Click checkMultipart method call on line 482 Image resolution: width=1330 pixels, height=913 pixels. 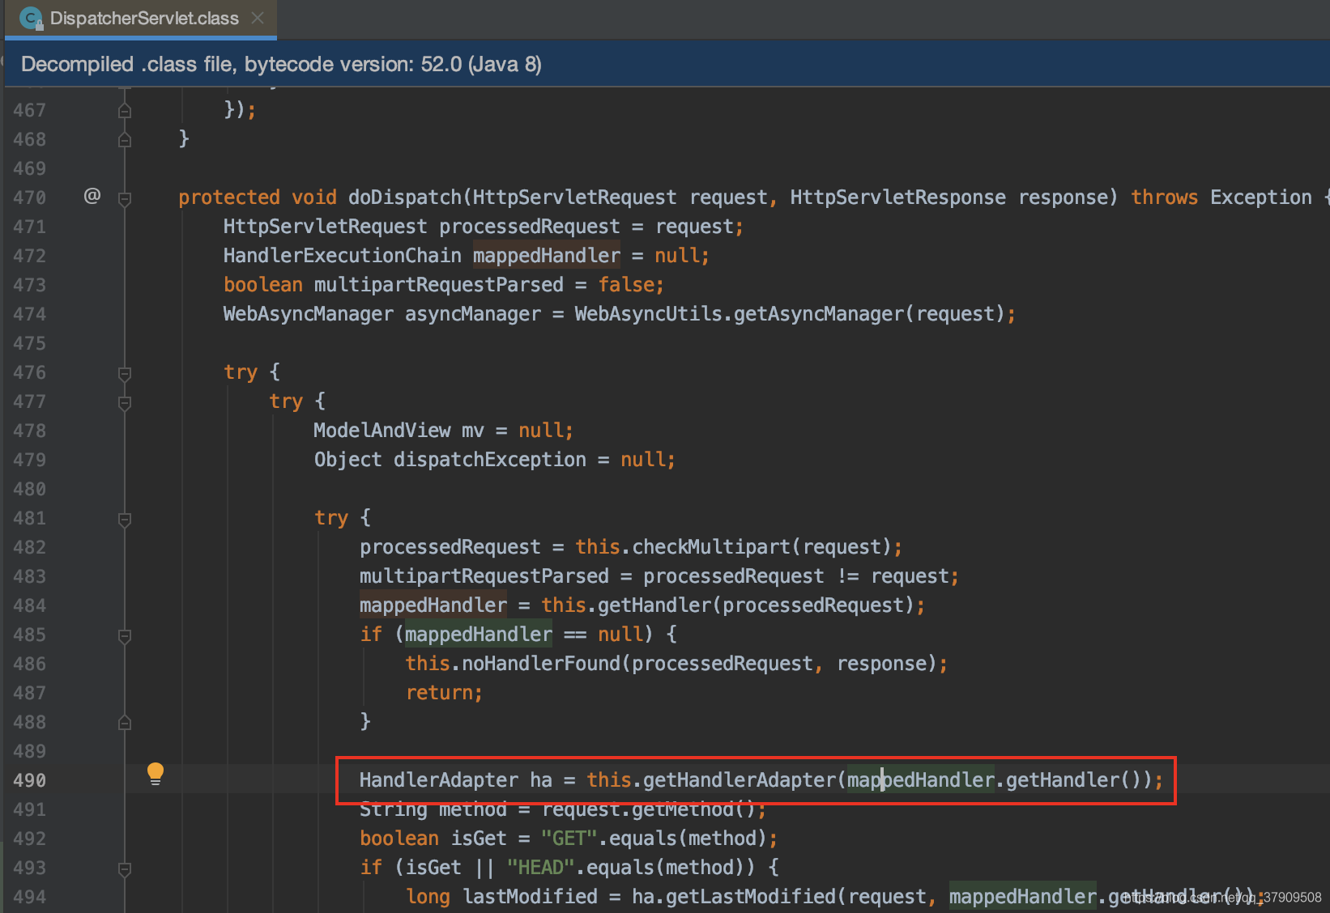pos(710,547)
